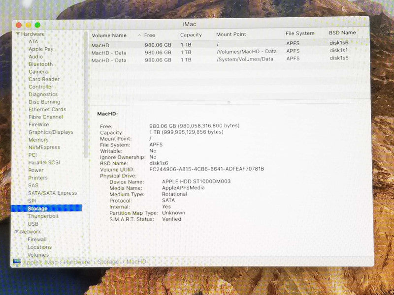The width and height of the screenshot is (394, 295).
Task: Click the highlighted Storage entry
Action: (47, 208)
